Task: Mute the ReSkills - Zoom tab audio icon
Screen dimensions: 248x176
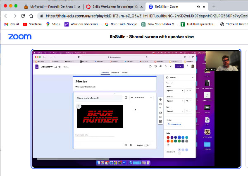Action: pos(198,7)
